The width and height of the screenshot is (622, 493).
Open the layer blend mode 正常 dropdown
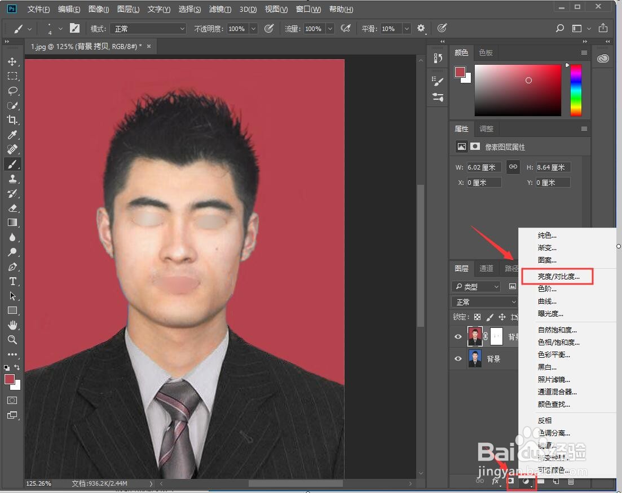[484, 302]
